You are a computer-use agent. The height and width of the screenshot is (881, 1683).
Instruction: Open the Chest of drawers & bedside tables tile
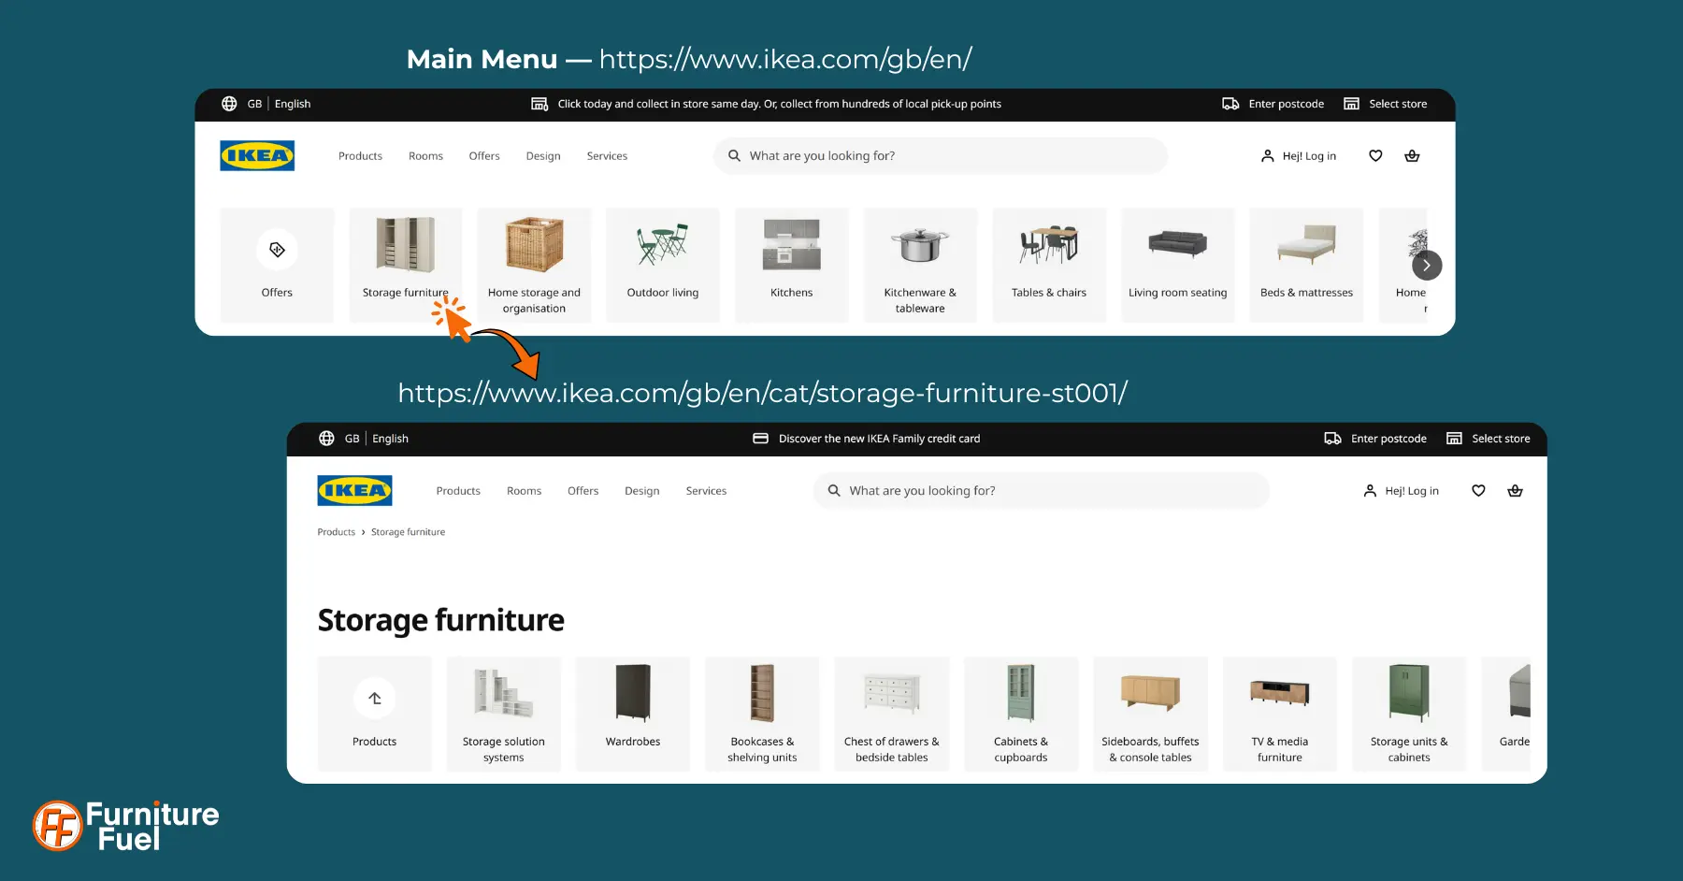point(892,714)
